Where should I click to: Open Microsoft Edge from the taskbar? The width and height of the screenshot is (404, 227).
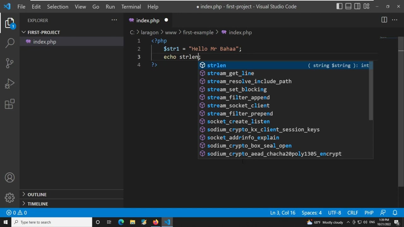pyautogui.click(x=121, y=222)
